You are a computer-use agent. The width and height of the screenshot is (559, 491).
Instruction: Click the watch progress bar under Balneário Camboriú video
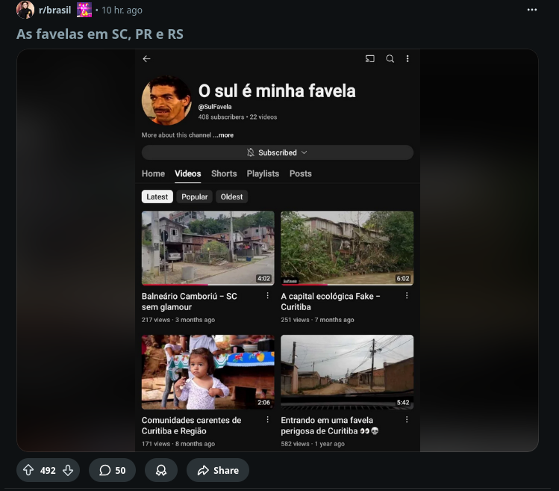[x=207, y=285]
